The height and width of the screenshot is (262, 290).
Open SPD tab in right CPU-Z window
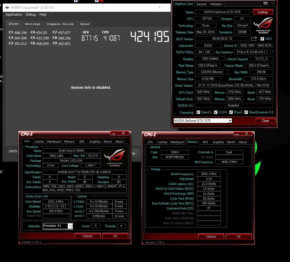[205, 142]
